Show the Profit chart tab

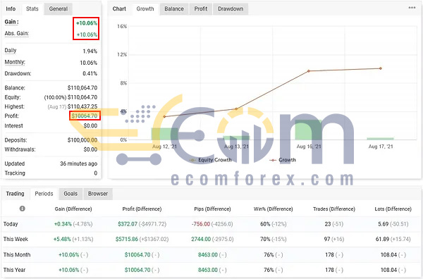pyautogui.click(x=201, y=9)
